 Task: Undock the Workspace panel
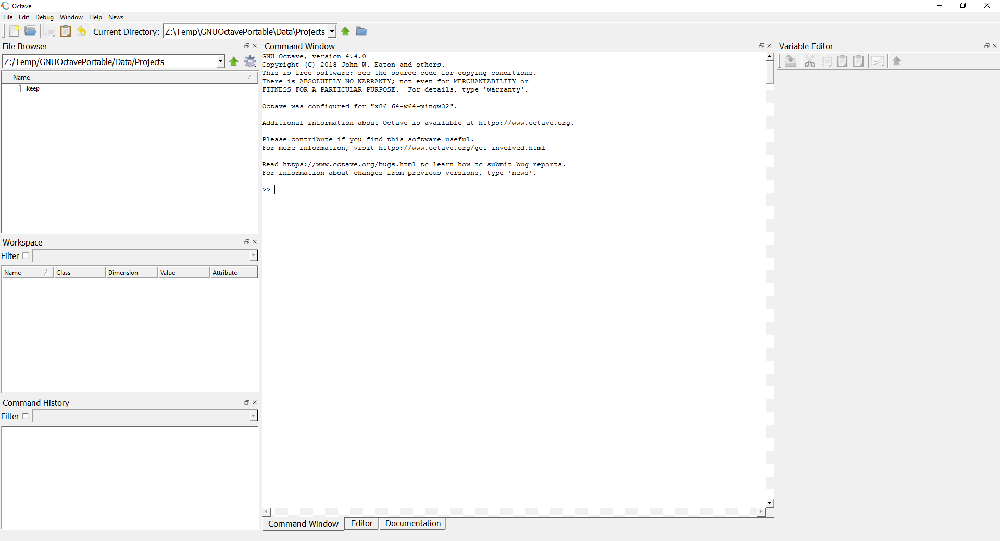coord(246,242)
